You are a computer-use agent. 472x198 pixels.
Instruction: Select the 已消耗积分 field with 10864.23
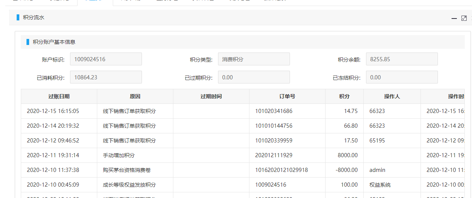106,77
